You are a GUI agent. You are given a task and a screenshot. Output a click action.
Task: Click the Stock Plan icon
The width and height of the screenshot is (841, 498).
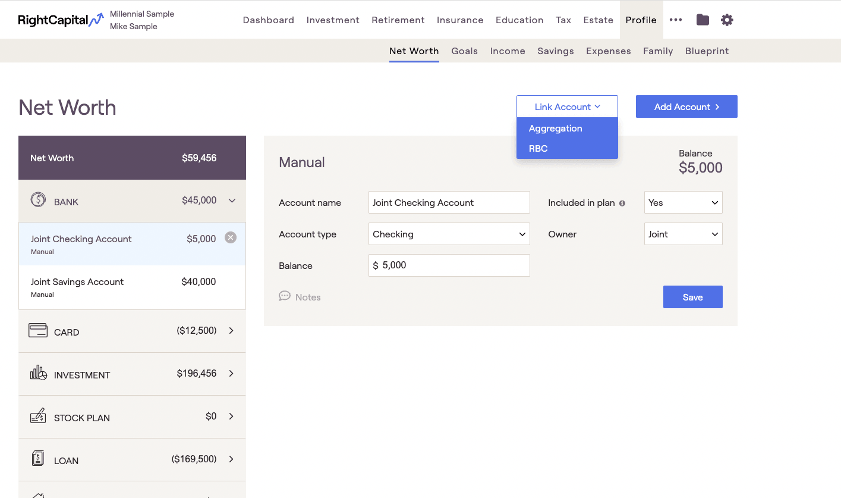pyautogui.click(x=38, y=416)
